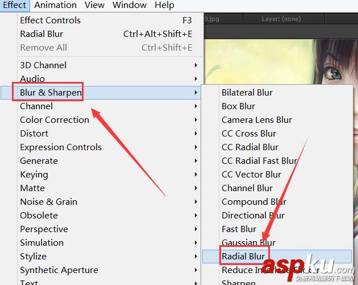
Task: Expand the Stylize submenu arrow
Action: (196, 257)
